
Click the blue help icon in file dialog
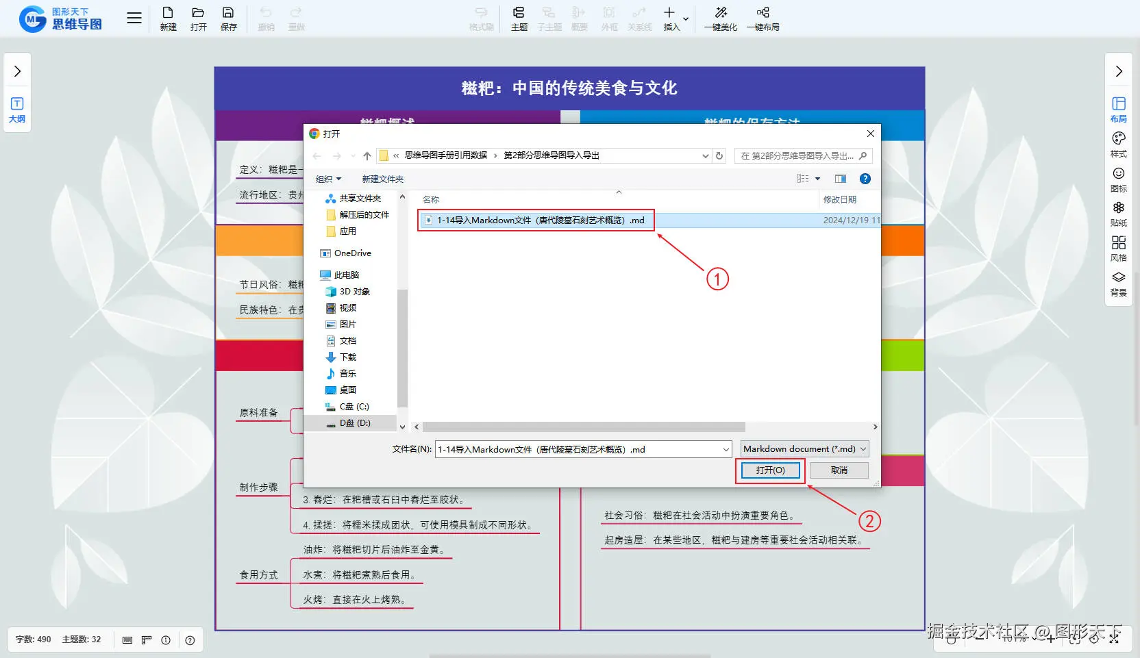(865, 179)
